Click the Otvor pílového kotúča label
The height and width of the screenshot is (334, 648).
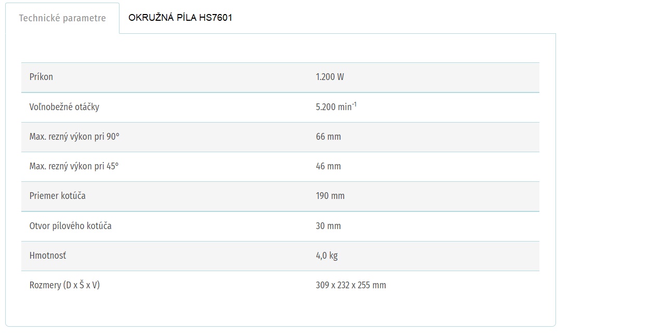click(71, 226)
